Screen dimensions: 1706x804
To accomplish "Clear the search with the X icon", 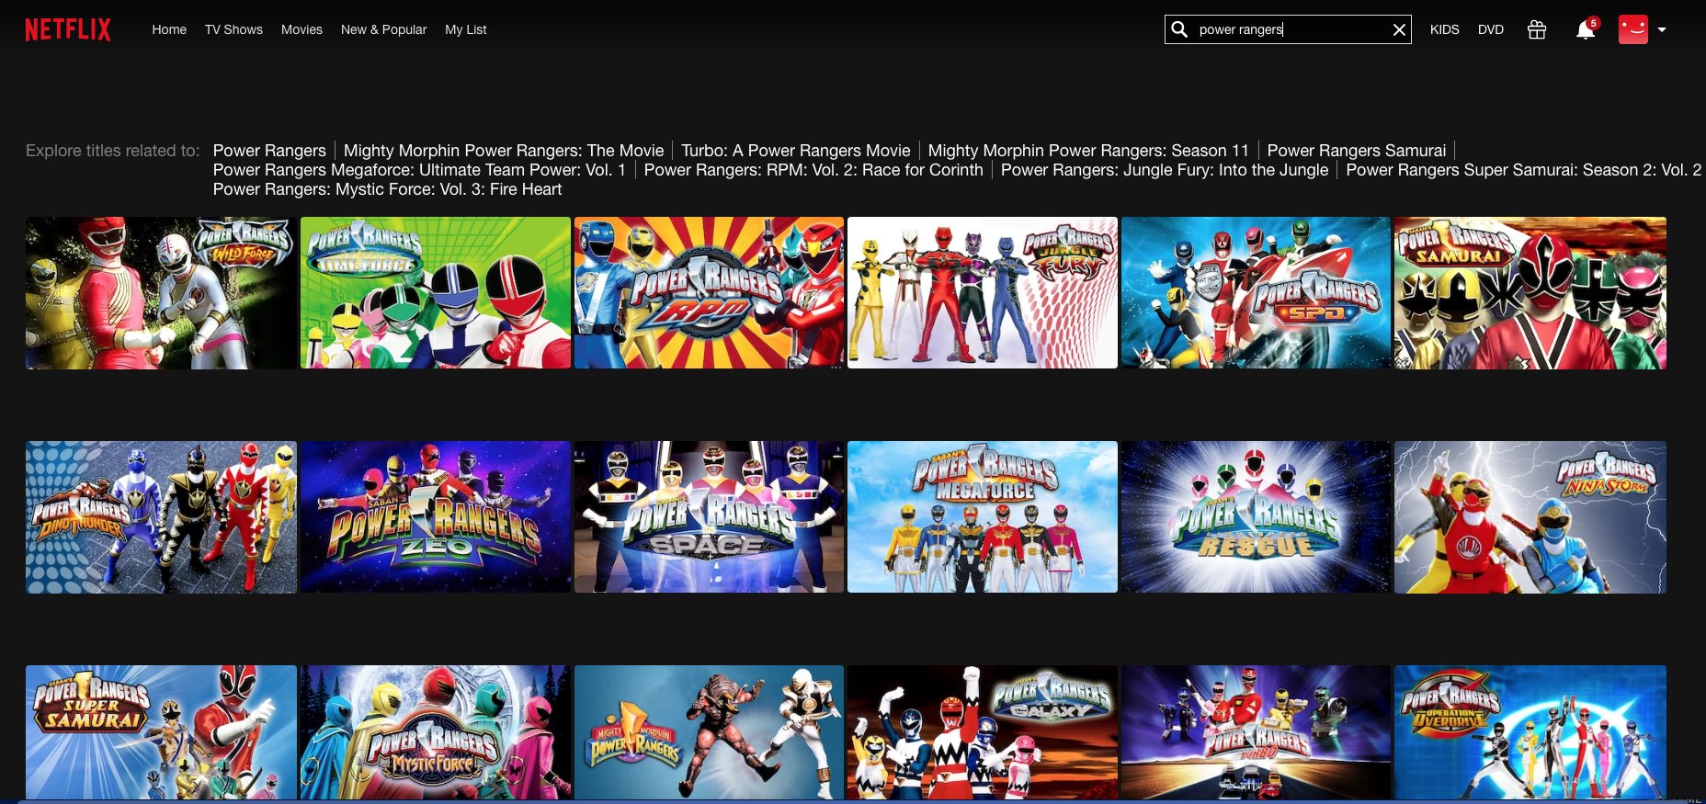I will [1399, 29].
